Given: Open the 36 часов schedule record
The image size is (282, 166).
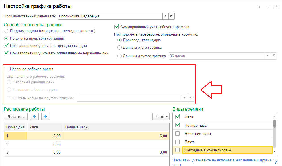Looking at the screenshot, I should click(274, 56).
